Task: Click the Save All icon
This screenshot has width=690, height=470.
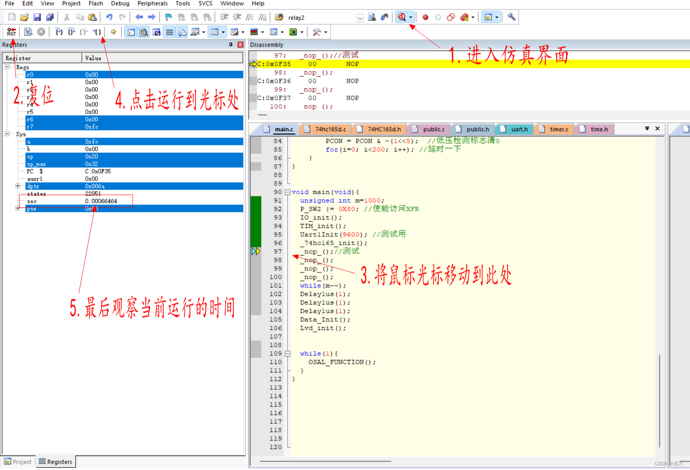Action: click(50, 17)
